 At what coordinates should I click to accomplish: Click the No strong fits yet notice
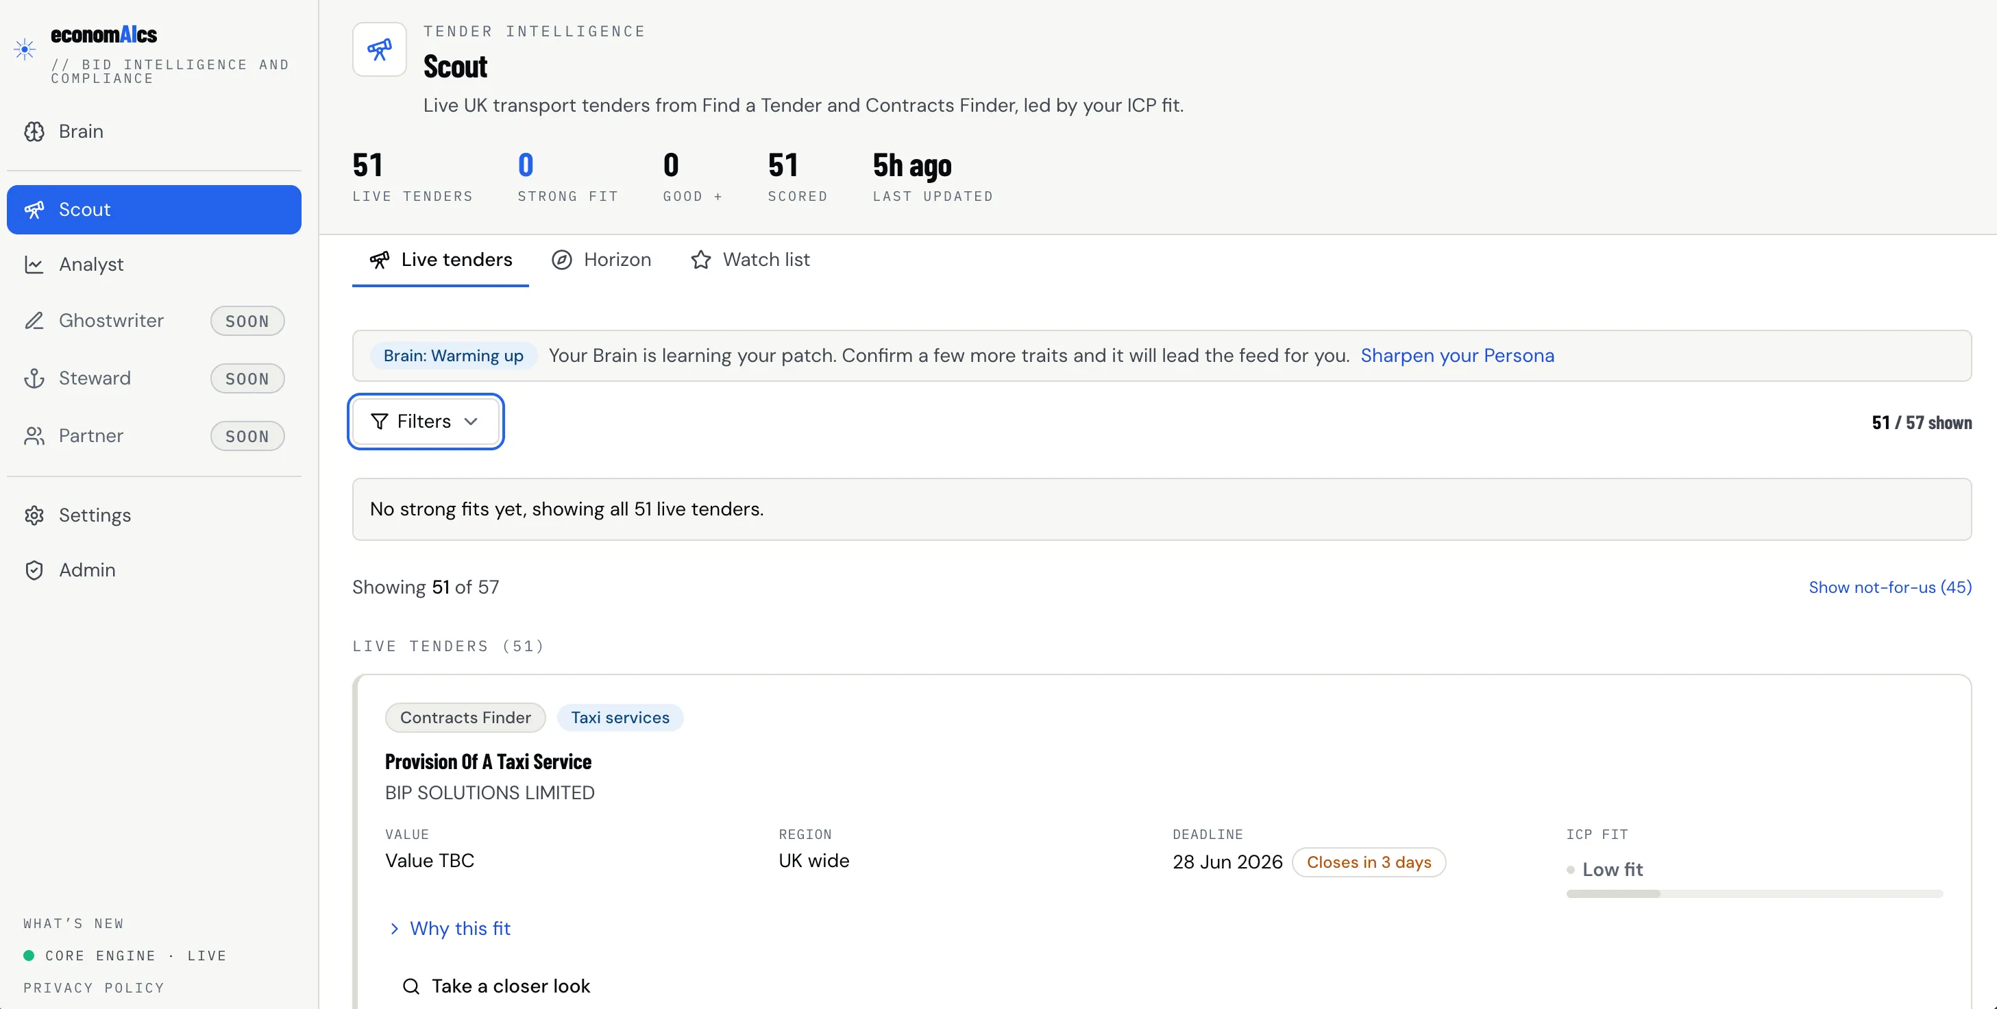1162,509
